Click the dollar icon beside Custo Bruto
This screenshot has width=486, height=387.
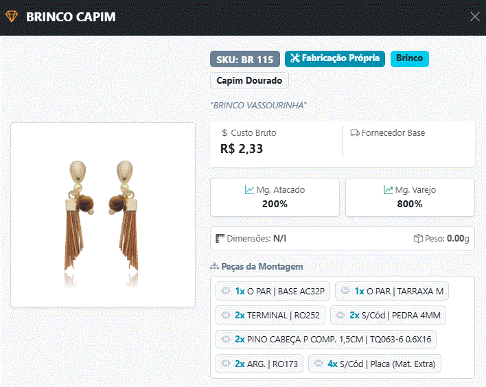pos(224,133)
